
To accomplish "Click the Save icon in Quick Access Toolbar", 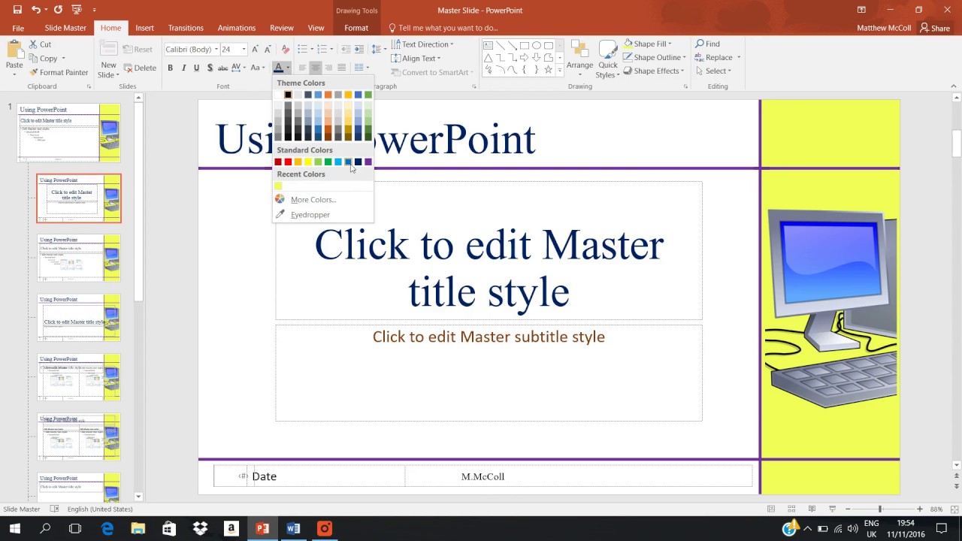I will (x=17, y=10).
